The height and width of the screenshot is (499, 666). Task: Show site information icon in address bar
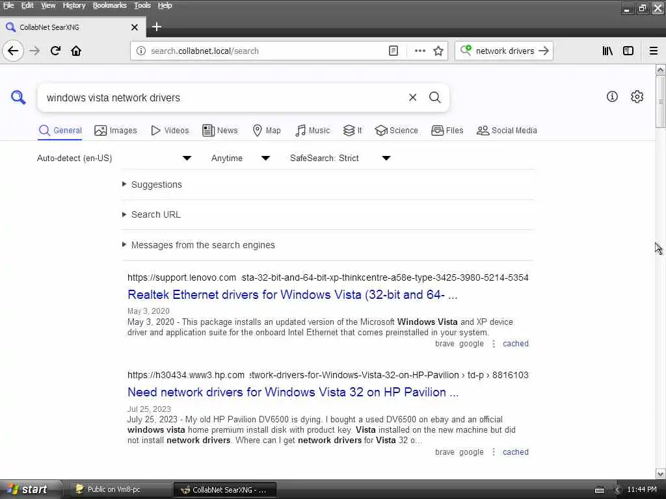(x=141, y=51)
